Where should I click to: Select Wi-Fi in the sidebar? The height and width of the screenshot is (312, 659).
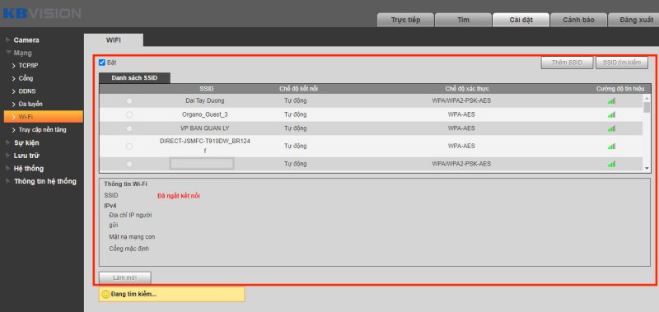click(x=44, y=117)
